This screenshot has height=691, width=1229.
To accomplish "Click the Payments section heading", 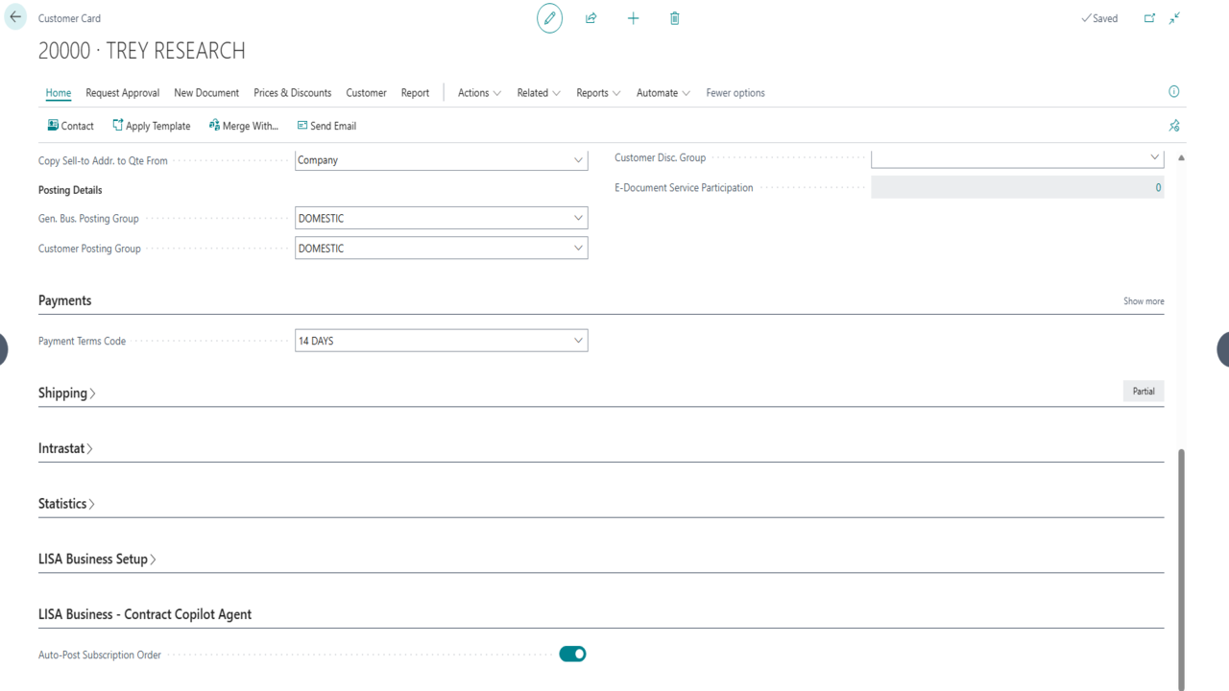I will click(x=65, y=300).
